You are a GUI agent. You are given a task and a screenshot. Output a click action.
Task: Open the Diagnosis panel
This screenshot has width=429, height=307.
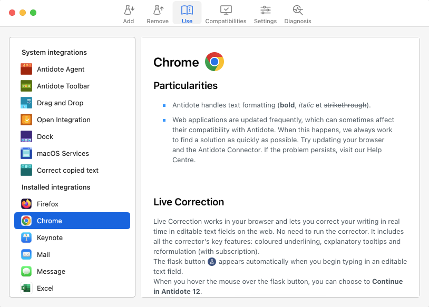(x=298, y=13)
